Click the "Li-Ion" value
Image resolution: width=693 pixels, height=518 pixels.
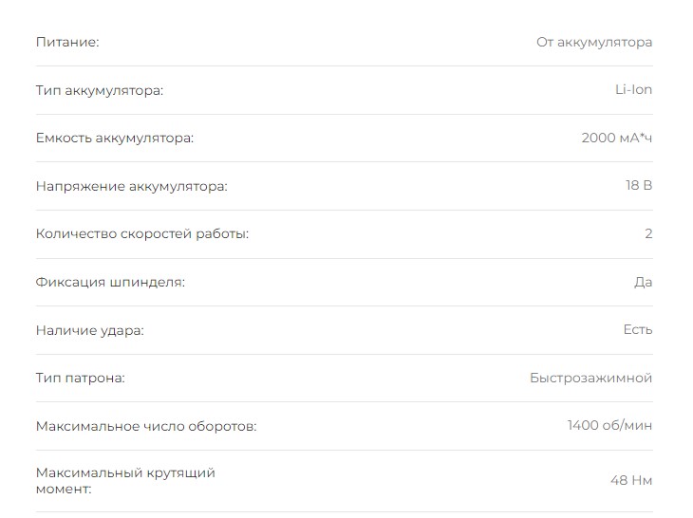point(633,90)
